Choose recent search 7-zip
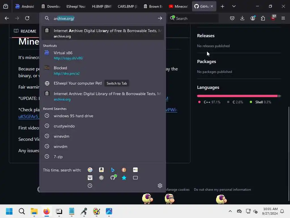Image resolution: width=290 pixels, height=218 pixels. click(x=103, y=157)
